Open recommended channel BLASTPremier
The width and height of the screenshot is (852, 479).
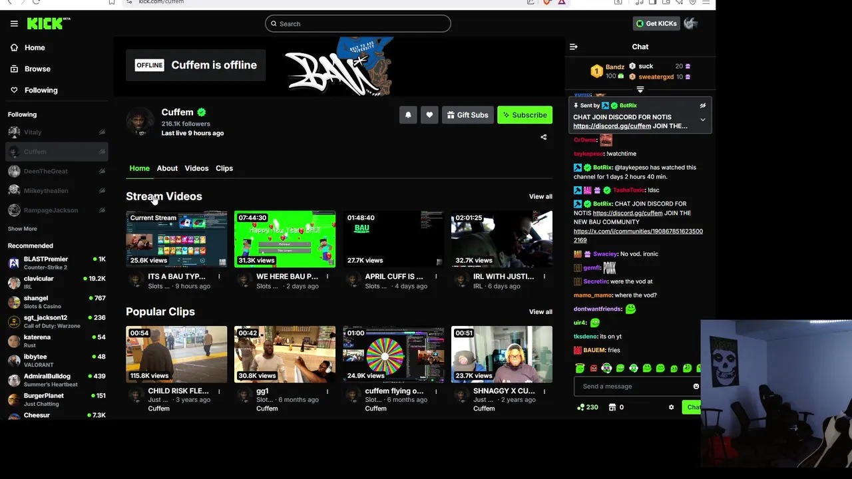[x=56, y=263]
